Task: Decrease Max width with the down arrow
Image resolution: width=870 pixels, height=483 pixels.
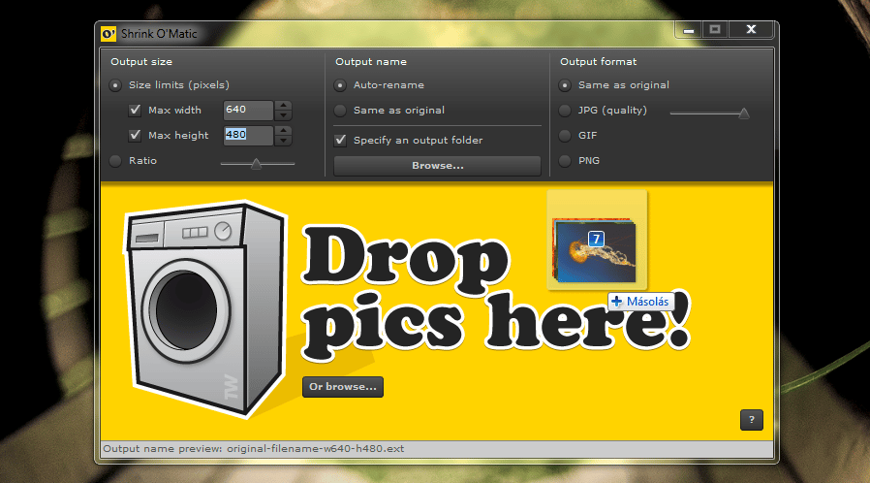Action: [x=284, y=114]
